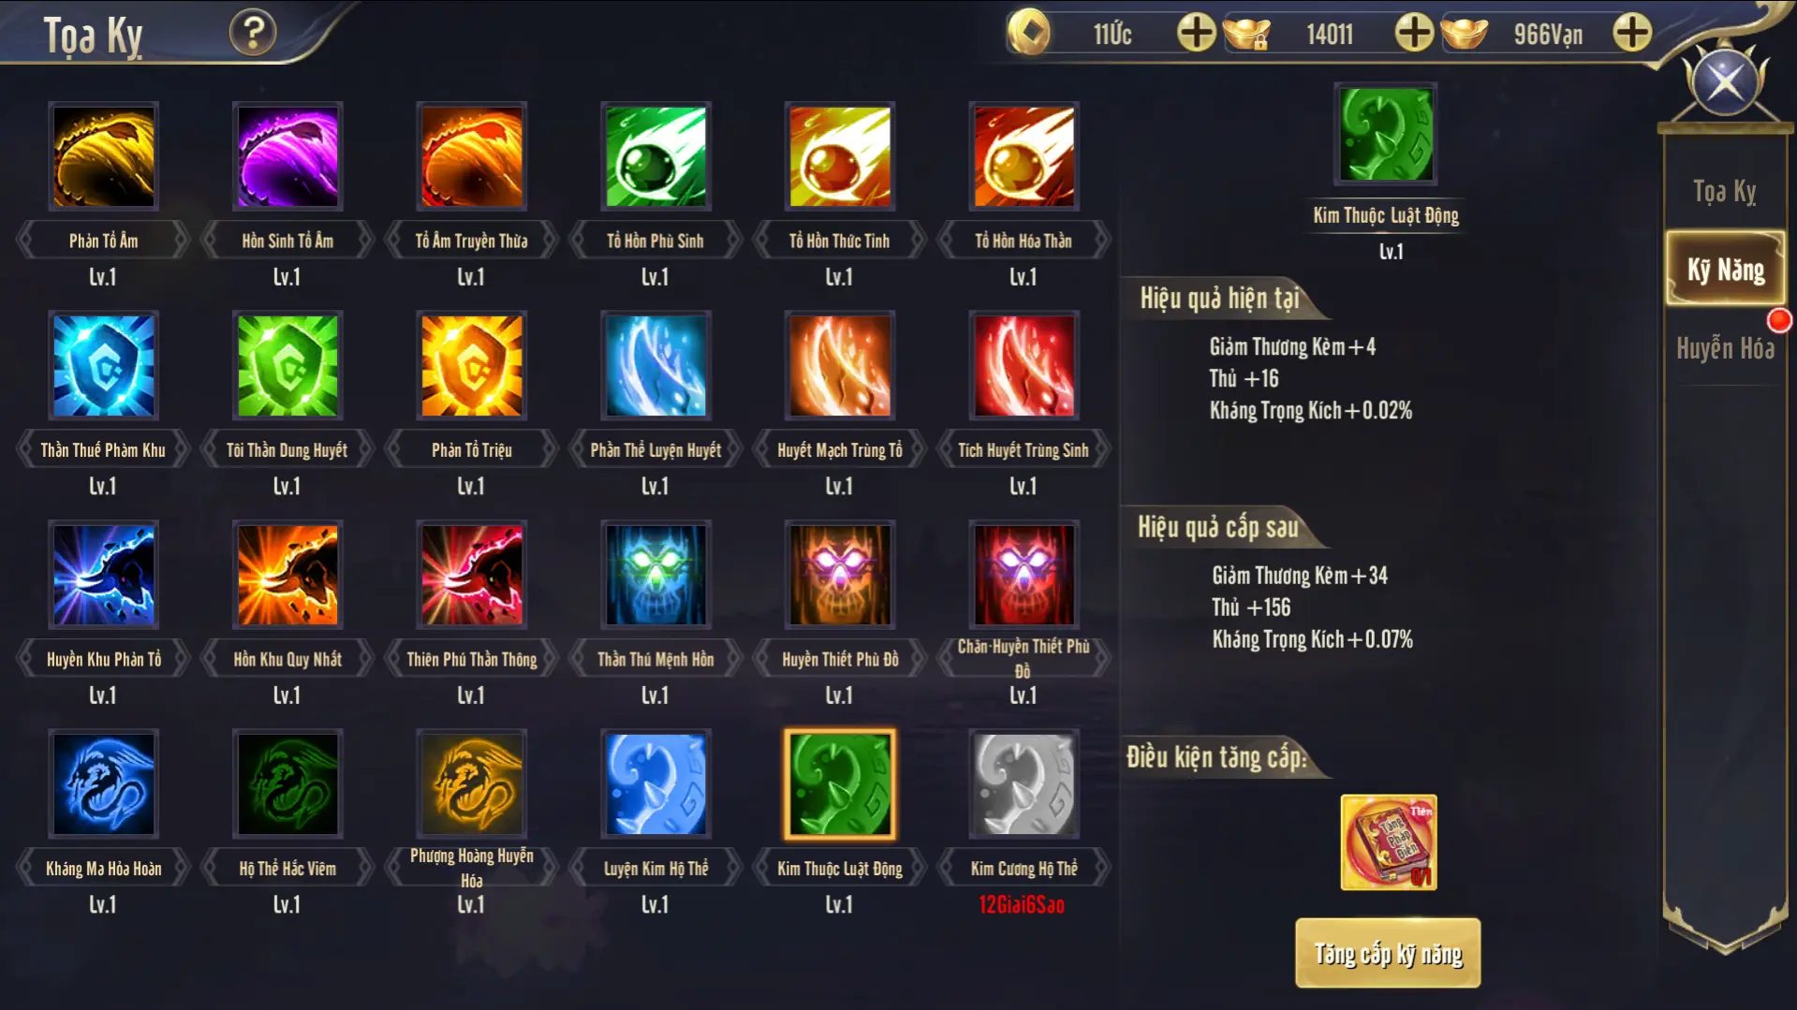This screenshot has width=1797, height=1010.
Task: Open the question mark help icon
Action: coord(253,33)
